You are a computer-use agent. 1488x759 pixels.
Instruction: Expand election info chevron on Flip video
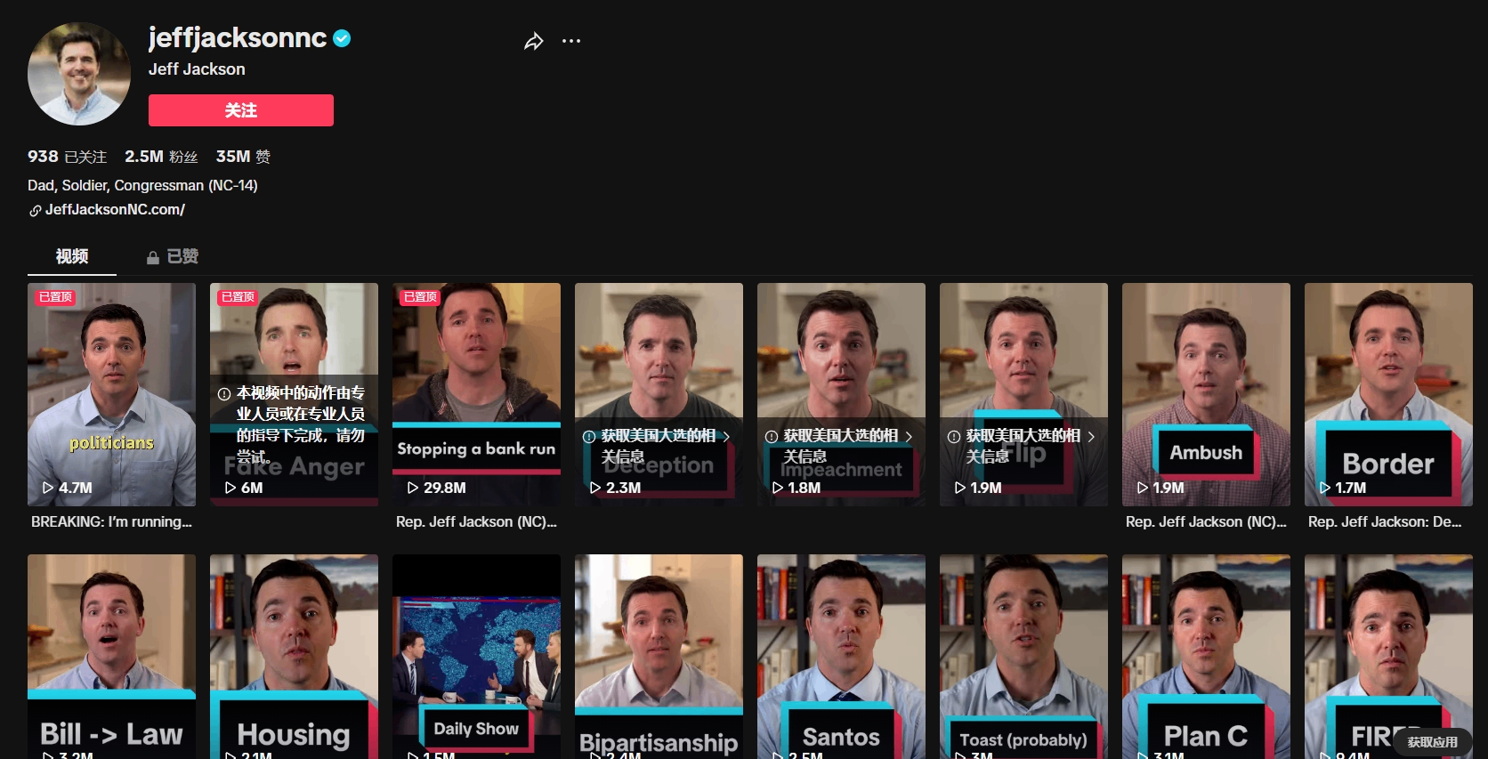pyautogui.click(x=1091, y=437)
